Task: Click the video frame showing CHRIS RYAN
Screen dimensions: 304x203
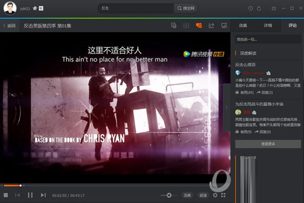Action: click(115, 108)
